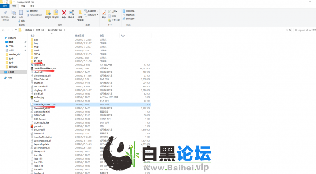The height and width of the screenshot is (174, 316).
Task: Open Properties via checkmark icon
Action: click(x=104, y=13)
